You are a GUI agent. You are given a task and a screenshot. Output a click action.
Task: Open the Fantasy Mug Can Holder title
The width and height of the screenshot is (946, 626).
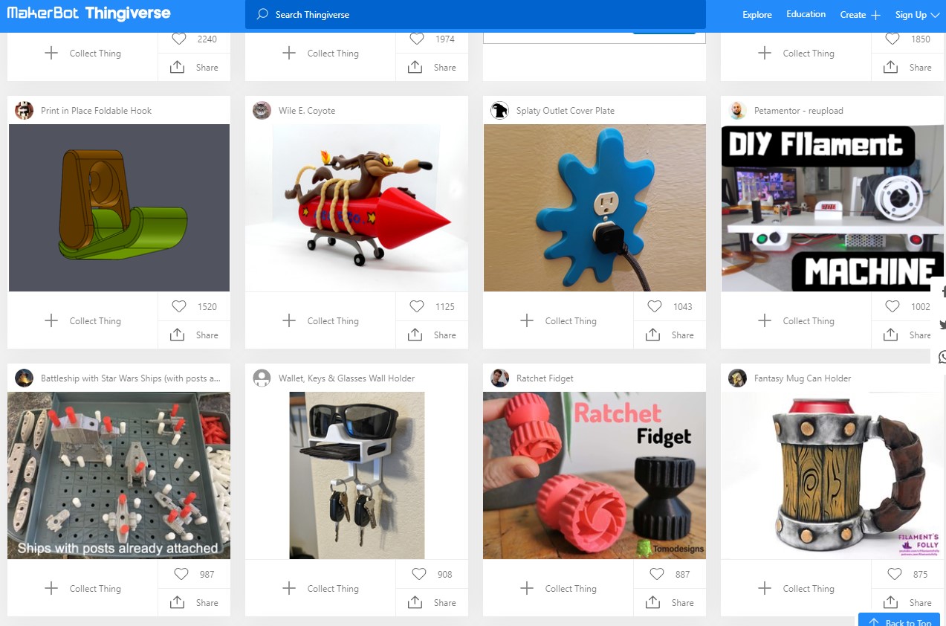click(803, 378)
